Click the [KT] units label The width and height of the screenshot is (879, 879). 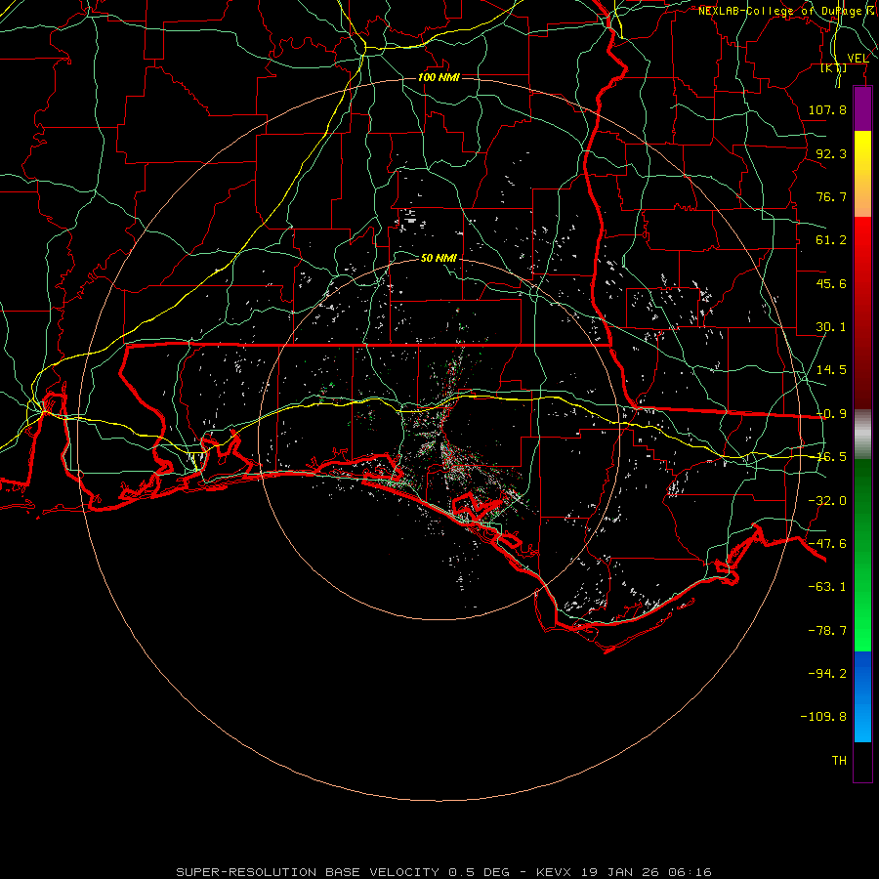pos(834,68)
